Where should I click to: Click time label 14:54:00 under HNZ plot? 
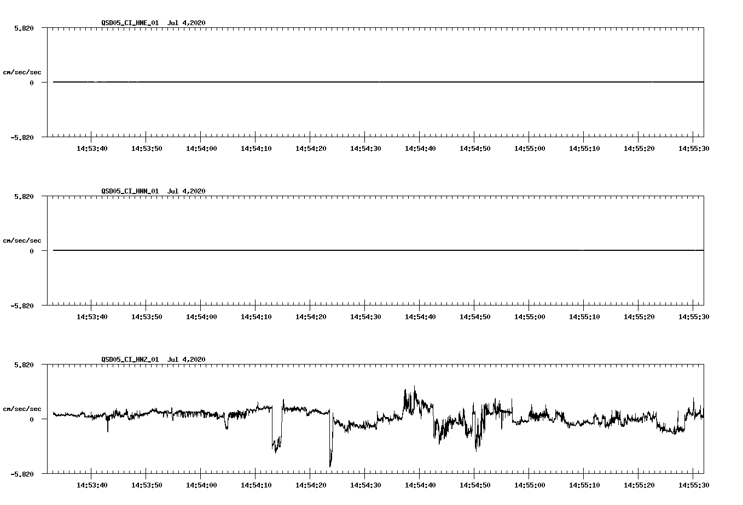[201, 485]
